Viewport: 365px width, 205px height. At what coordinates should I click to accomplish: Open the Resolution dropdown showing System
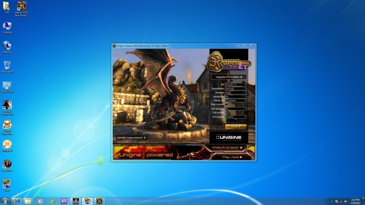[235, 117]
